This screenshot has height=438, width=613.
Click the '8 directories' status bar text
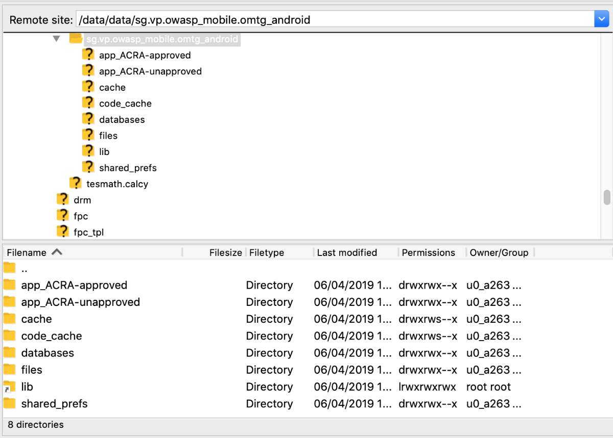click(x=35, y=424)
